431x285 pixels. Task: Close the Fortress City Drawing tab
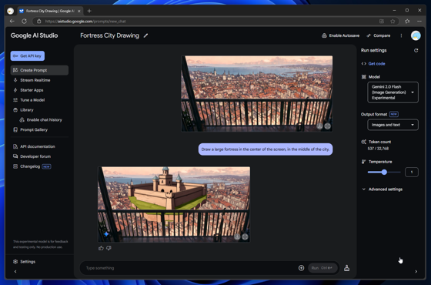(79, 11)
